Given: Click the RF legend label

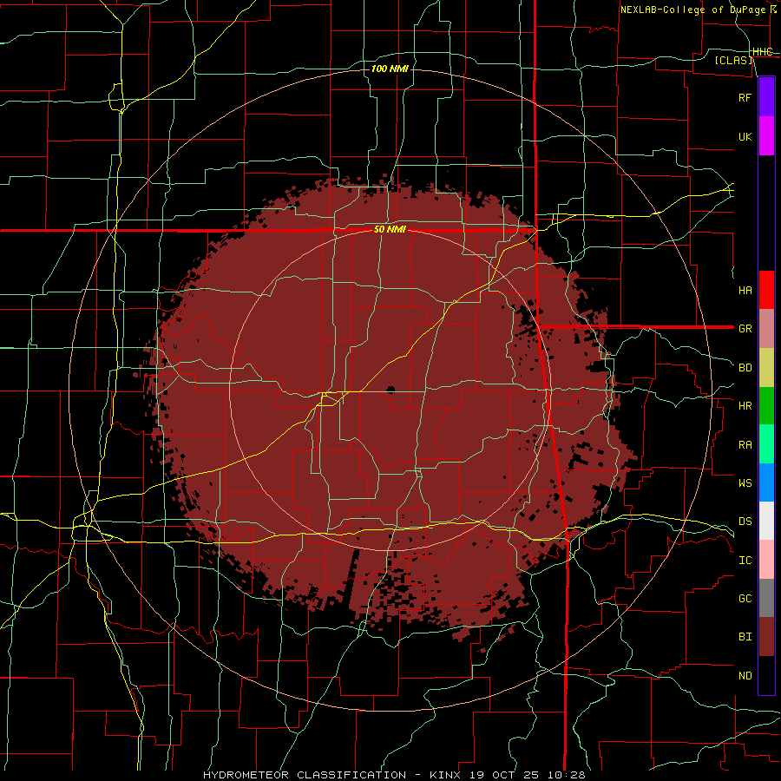Looking at the screenshot, I should pyautogui.click(x=745, y=97).
